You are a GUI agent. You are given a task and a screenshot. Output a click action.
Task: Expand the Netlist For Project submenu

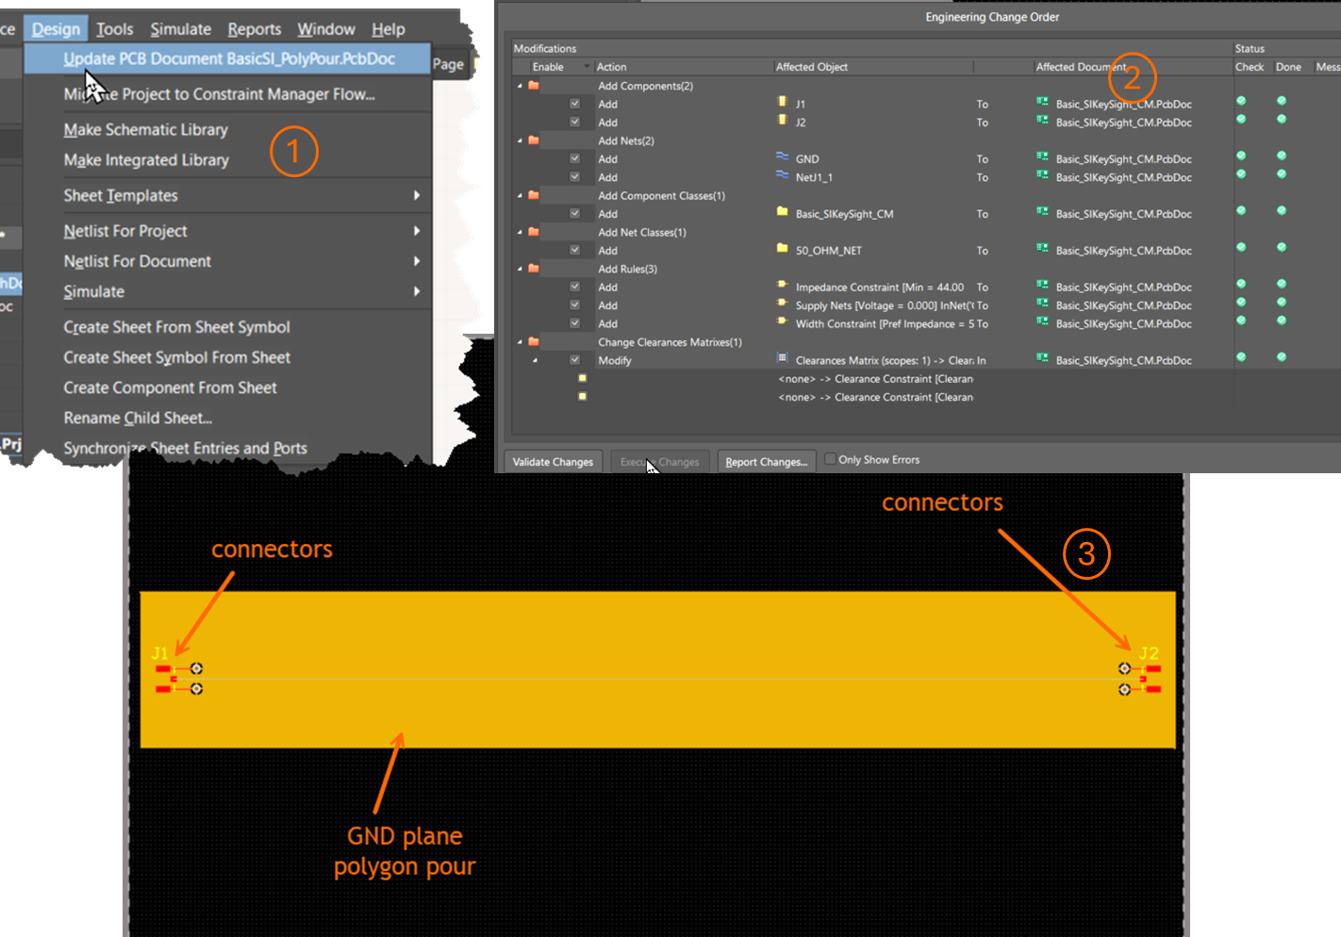pyautogui.click(x=417, y=231)
